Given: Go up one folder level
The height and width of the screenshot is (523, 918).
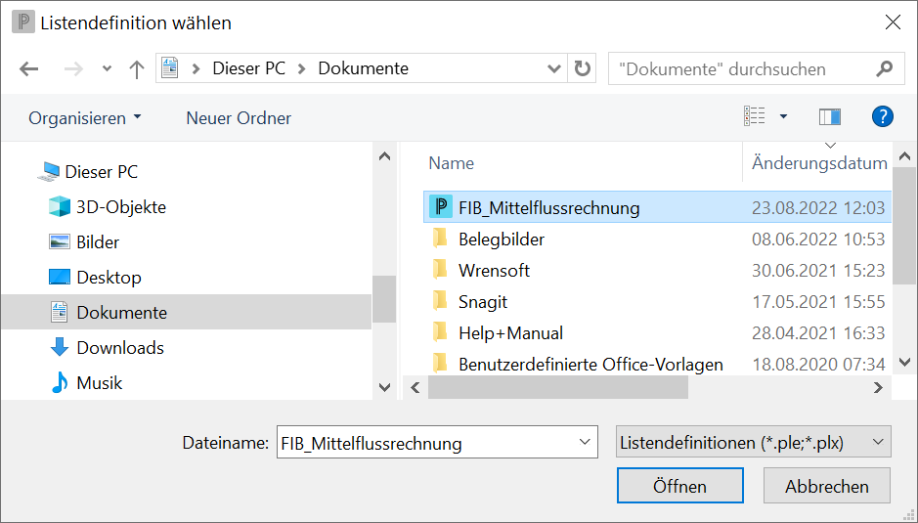Looking at the screenshot, I should click(137, 69).
